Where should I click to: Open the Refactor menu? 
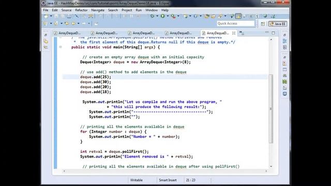coord(81,10)
